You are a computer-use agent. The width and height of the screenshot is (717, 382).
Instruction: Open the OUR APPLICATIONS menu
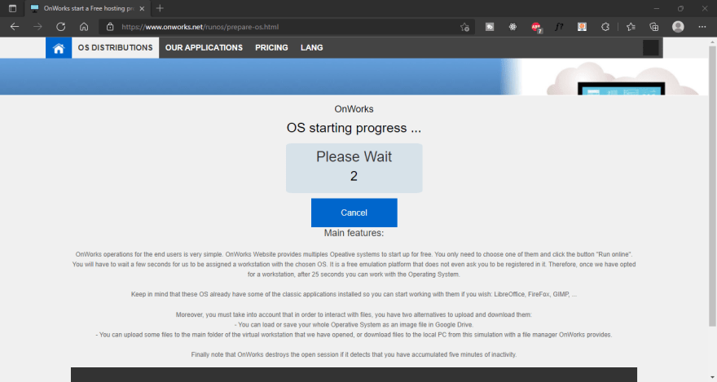point(204,47)
